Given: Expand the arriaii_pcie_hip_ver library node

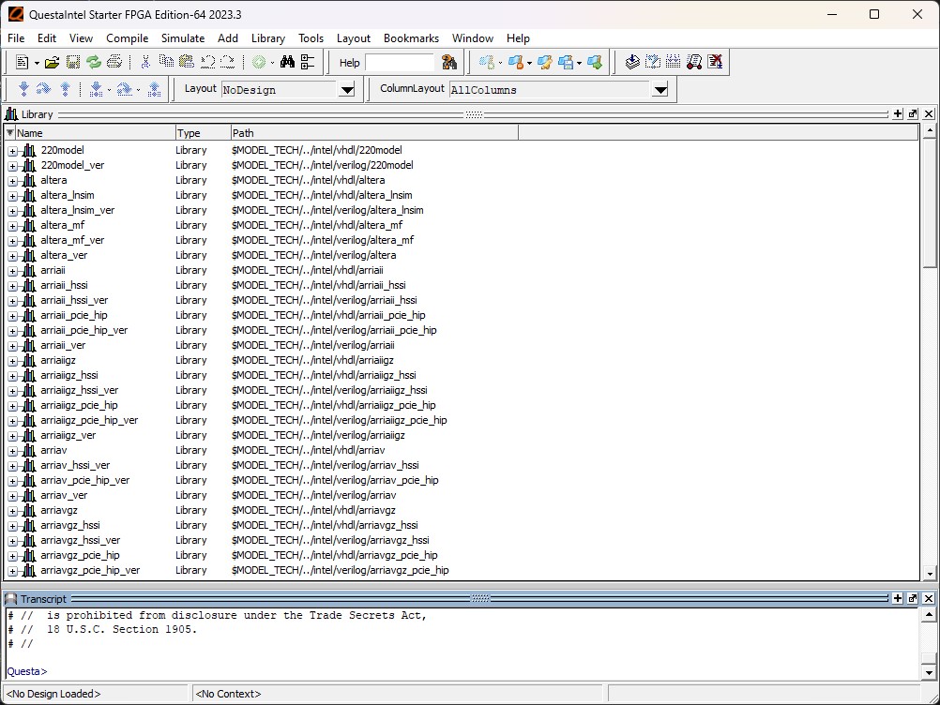Looking at the screenshot, I should tap(12, 331).
